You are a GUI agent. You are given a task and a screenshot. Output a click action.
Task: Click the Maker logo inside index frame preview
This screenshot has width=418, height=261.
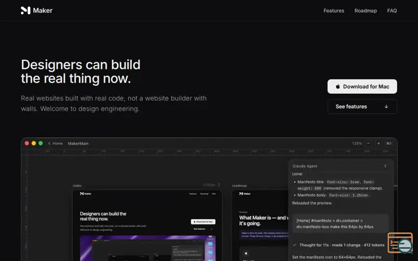tap(86, 194)
